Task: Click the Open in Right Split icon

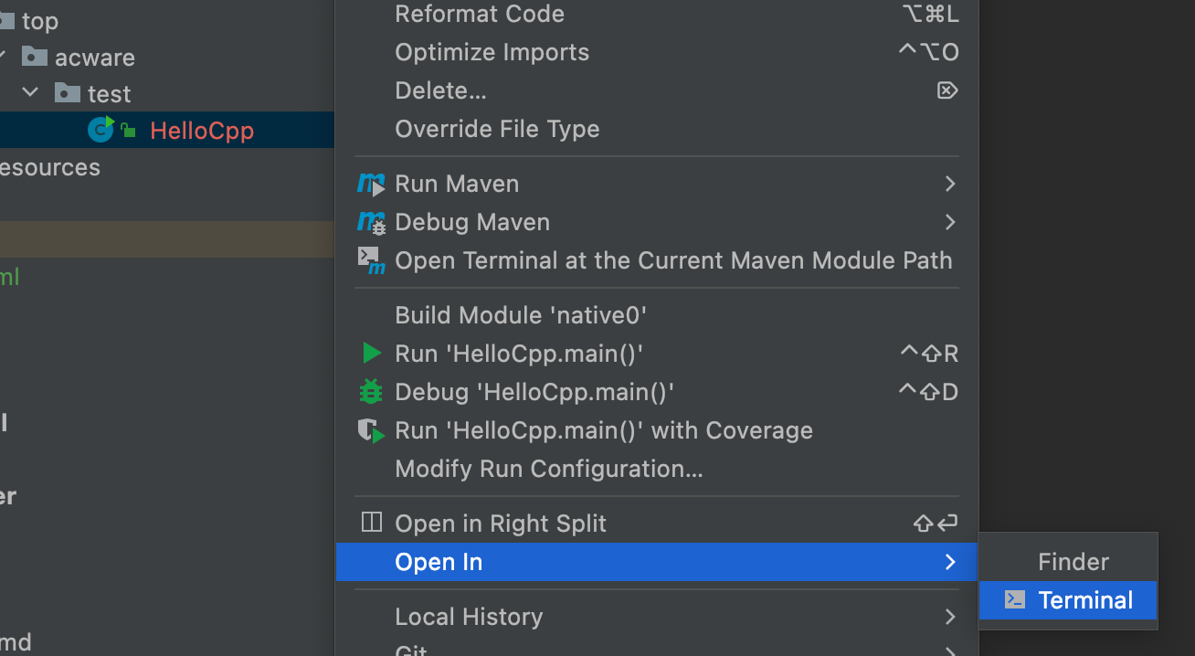Action: coord(371,523)
